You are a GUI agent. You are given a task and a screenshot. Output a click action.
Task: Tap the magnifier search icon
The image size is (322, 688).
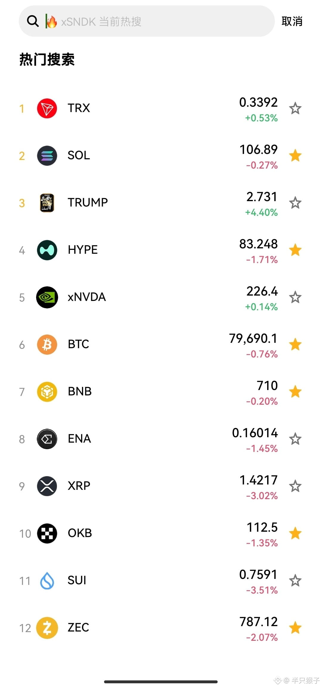(33, 21)
